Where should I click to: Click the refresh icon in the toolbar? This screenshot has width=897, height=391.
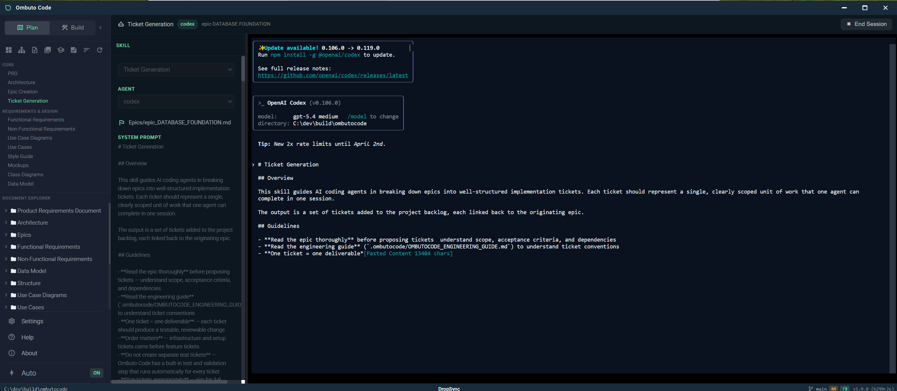pos(99,50)
